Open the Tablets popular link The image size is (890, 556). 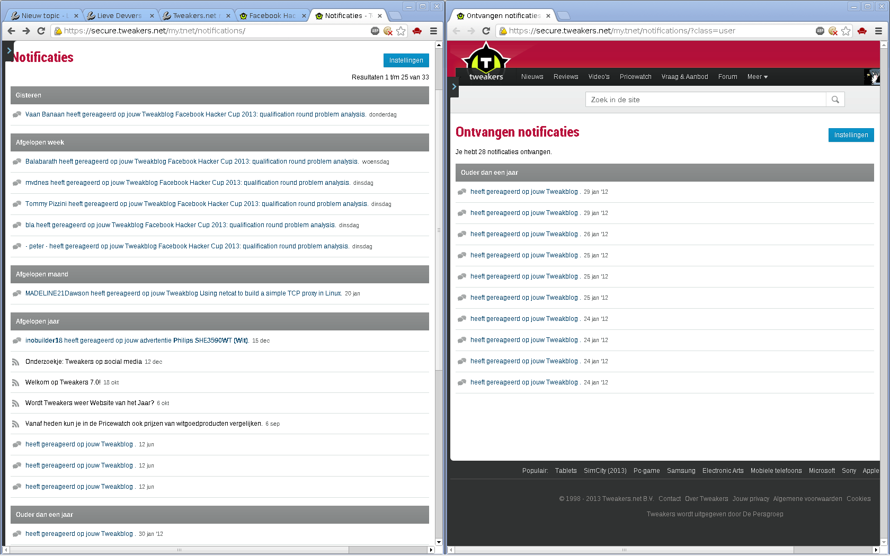coord(566,471)
